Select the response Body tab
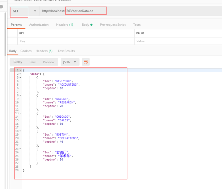The height and width of the screenshot is (189, 222). pos(13,51)
